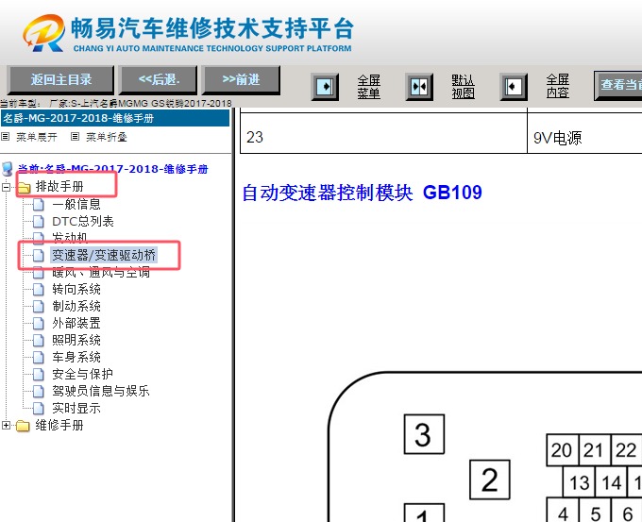This screenshot has width=642, height=522.
Task: Click the 排故手册 folder icon
Action: [24, 188]
